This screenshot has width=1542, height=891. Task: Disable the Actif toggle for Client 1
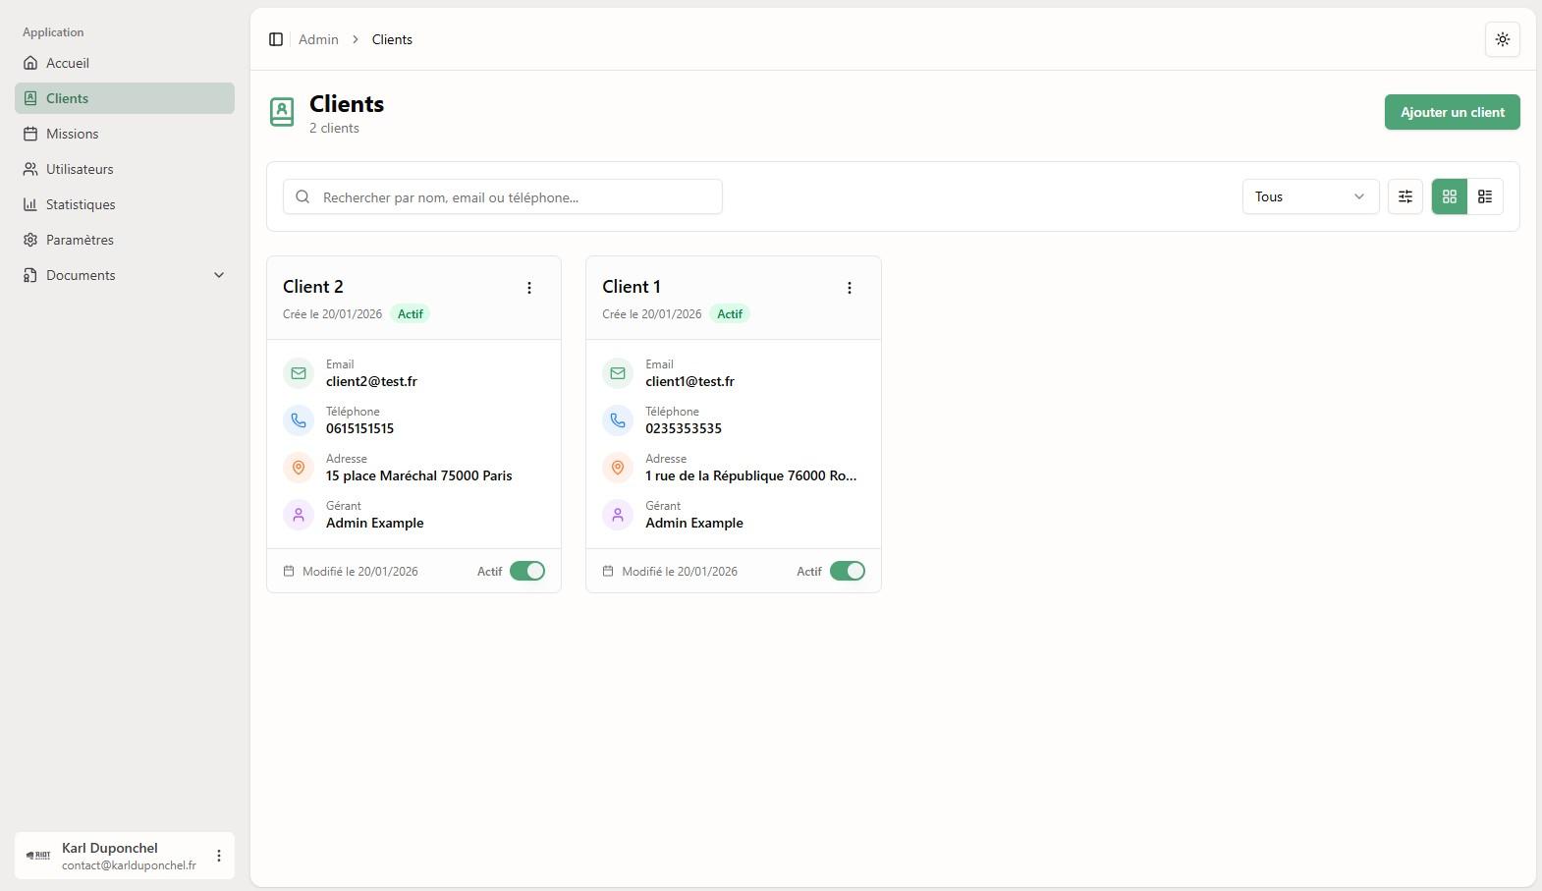tap(847, 571)
